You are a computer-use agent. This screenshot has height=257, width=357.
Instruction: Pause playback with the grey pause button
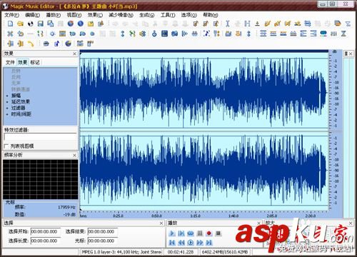coord(200,233)
